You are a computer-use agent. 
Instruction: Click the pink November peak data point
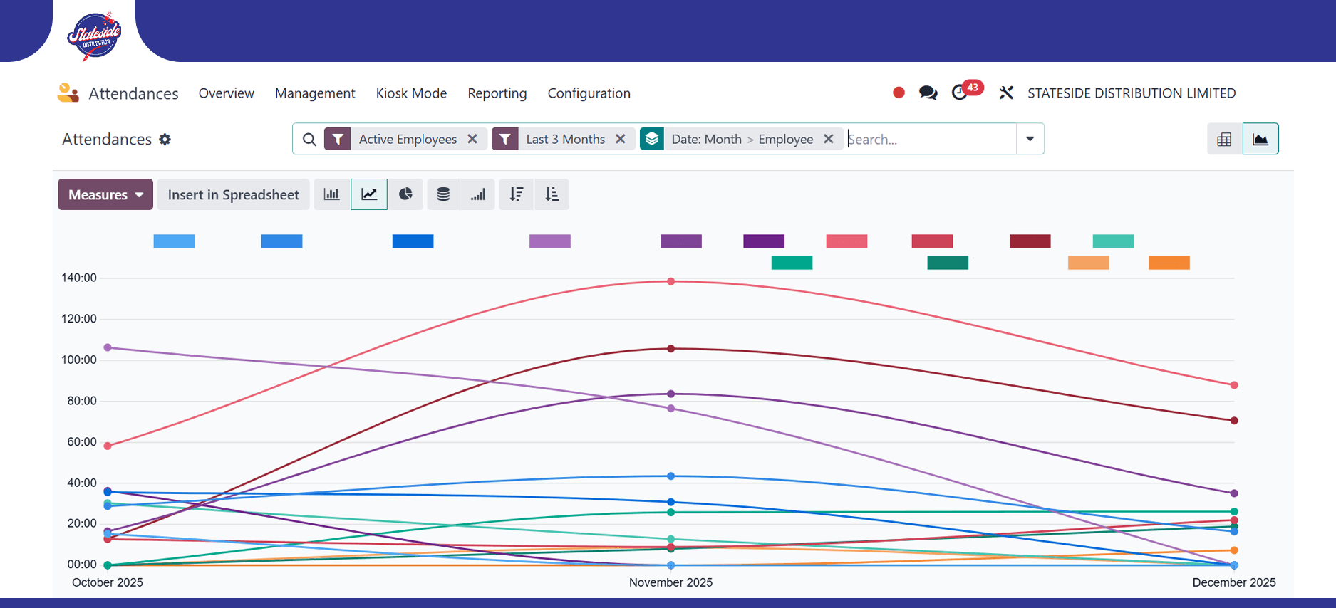point(670,281)
